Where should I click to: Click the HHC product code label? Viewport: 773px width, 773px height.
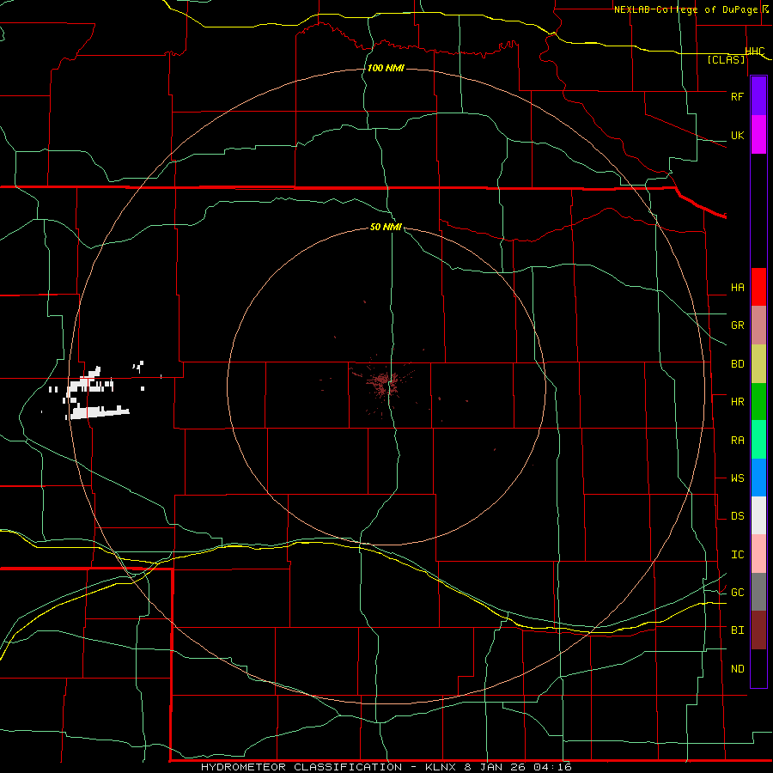[x=754, y=52]
